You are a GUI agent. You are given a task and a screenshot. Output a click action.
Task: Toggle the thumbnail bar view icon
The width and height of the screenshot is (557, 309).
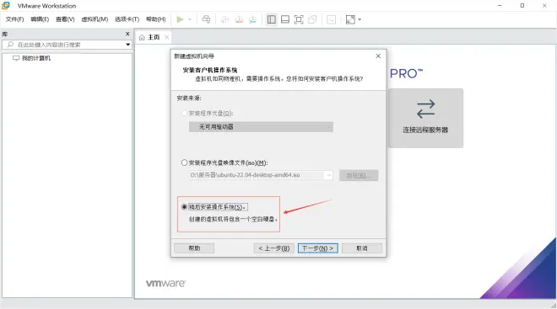click(x=285, y=19)
